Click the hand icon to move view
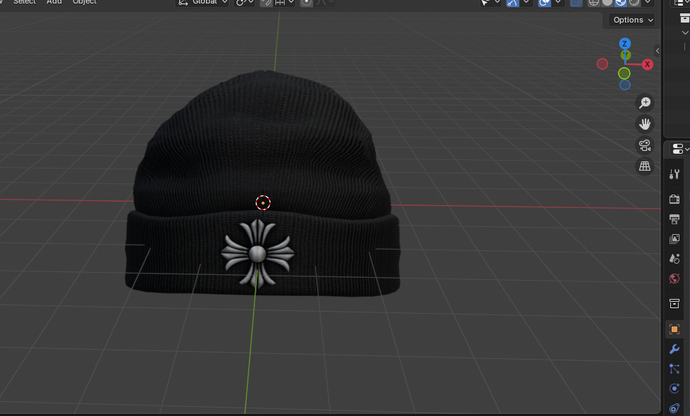Viewport: 690px width, 416px height. click(x=644, y=123)
